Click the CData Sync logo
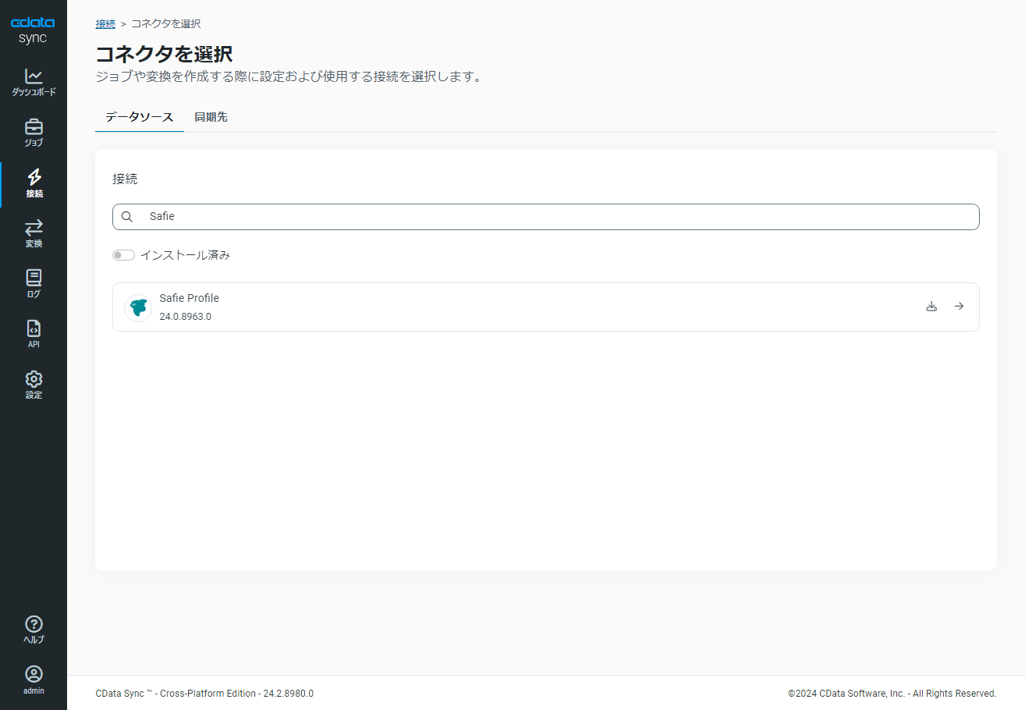 click(x=33, y=30)
